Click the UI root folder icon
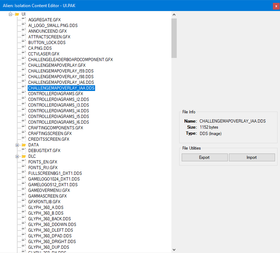This screenshot has height=253, width=280. (x=17, y=14)
